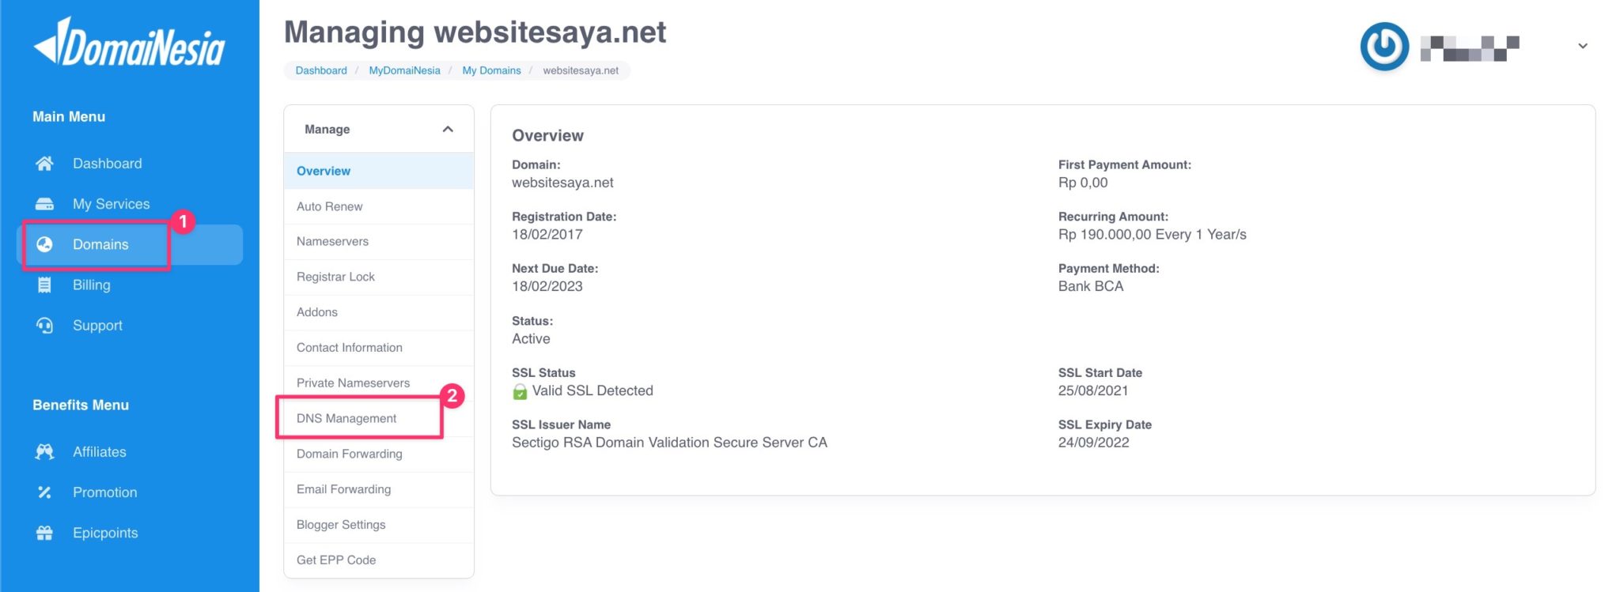Open the Auto Renew settings

(329, 206)
